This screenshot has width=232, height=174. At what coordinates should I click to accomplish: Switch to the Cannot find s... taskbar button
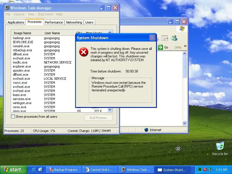coord(100,170)
